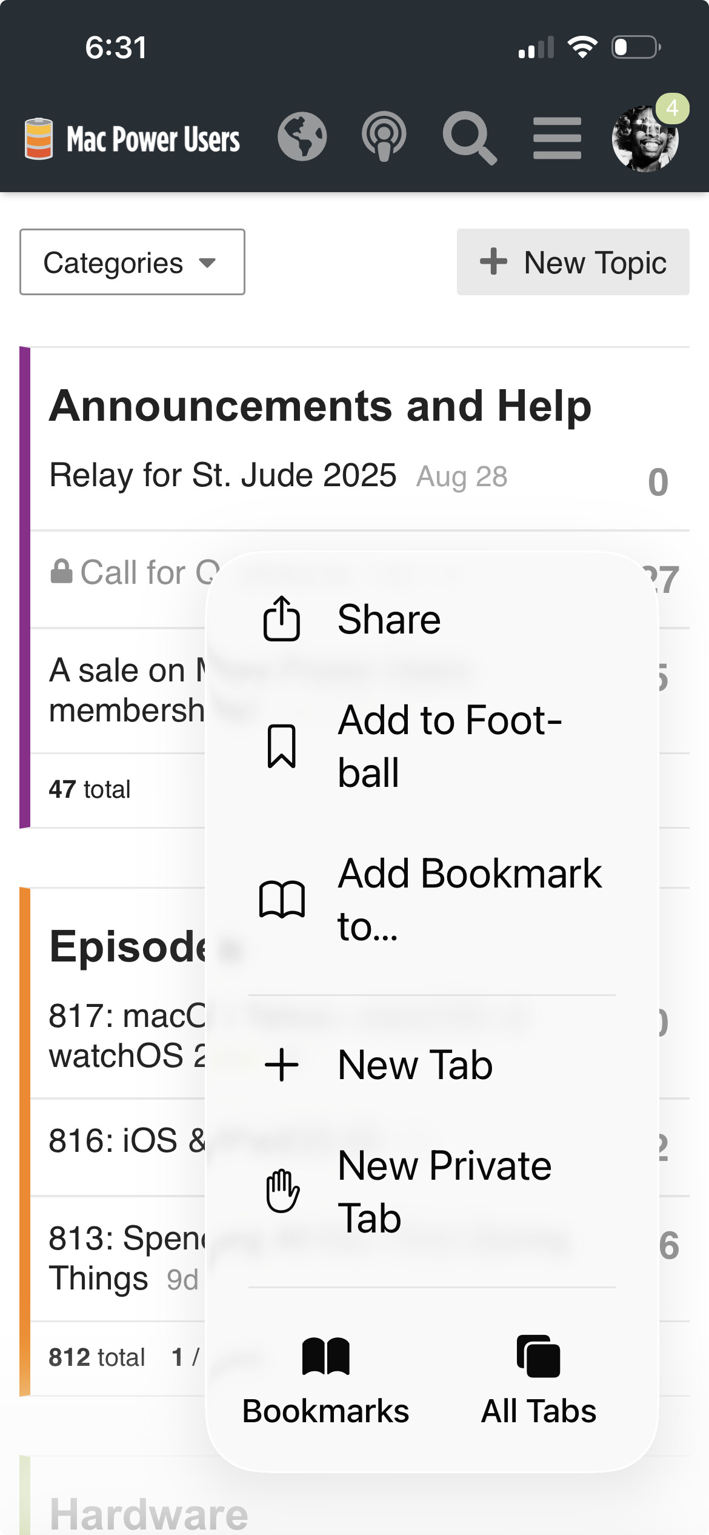
Task: Open the Hardware category heading
Action: 148,1514
